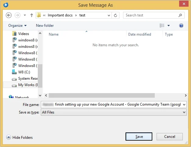Go back using the Back arrow button
Screen dimensions: 191x147
9,15
